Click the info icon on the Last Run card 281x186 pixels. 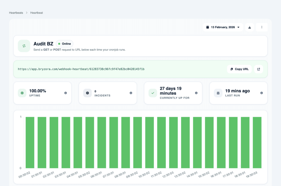pyautogui.click(x=261, y=93)
